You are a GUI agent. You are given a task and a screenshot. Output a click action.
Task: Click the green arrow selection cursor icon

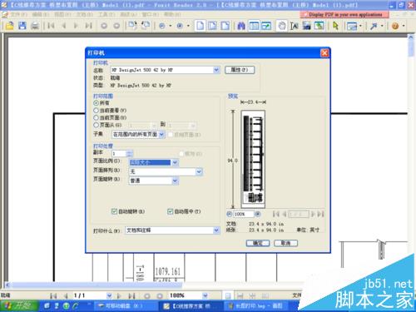coord(335,26)
